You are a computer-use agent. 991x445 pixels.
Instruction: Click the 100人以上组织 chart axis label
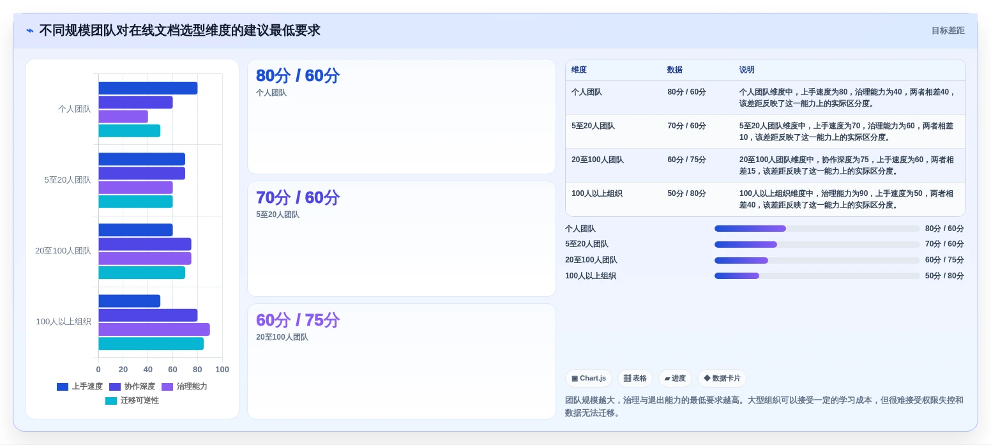[64, 322]
